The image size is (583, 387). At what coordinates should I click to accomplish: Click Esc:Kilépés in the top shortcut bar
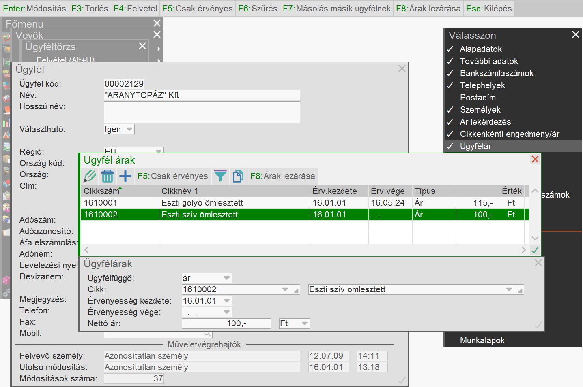point(489,9)
